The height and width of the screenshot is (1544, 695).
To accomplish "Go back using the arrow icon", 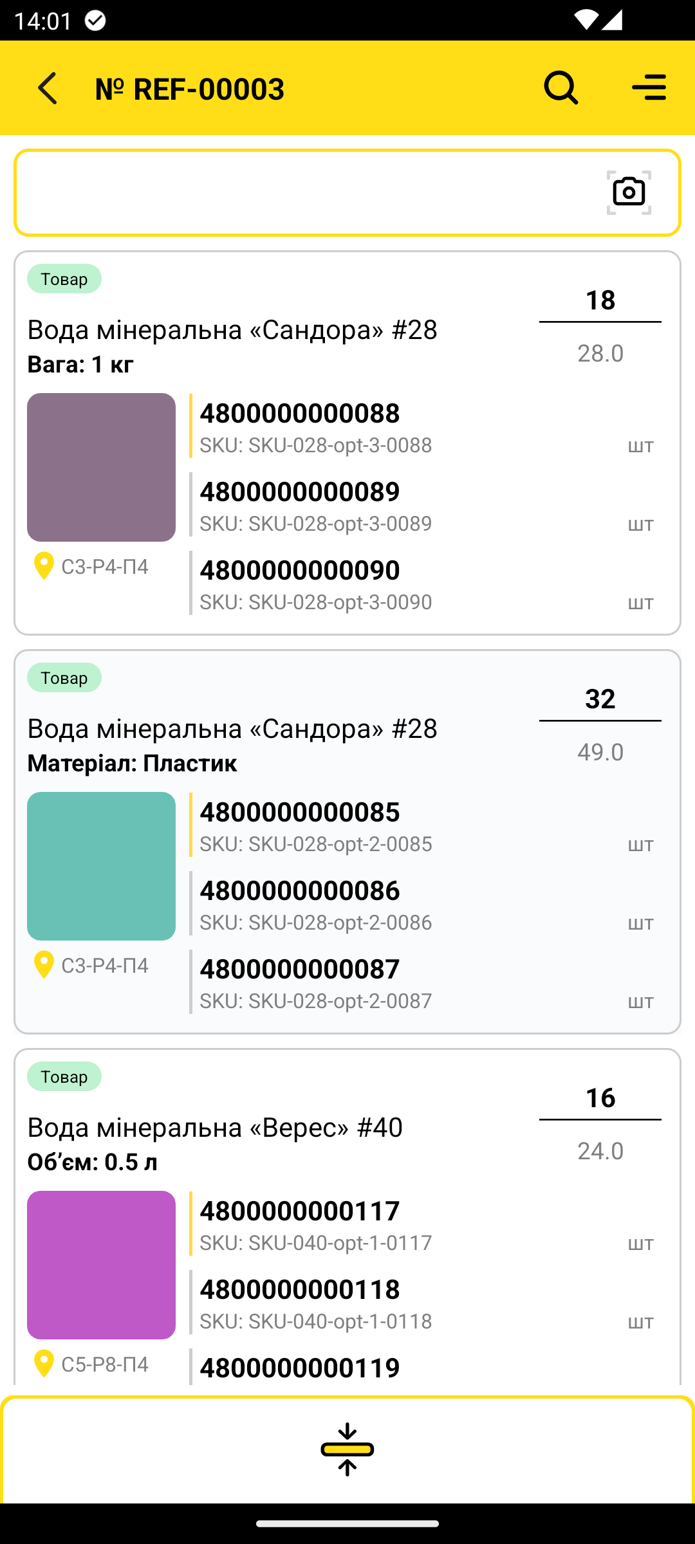I will [x=48, y=88].
